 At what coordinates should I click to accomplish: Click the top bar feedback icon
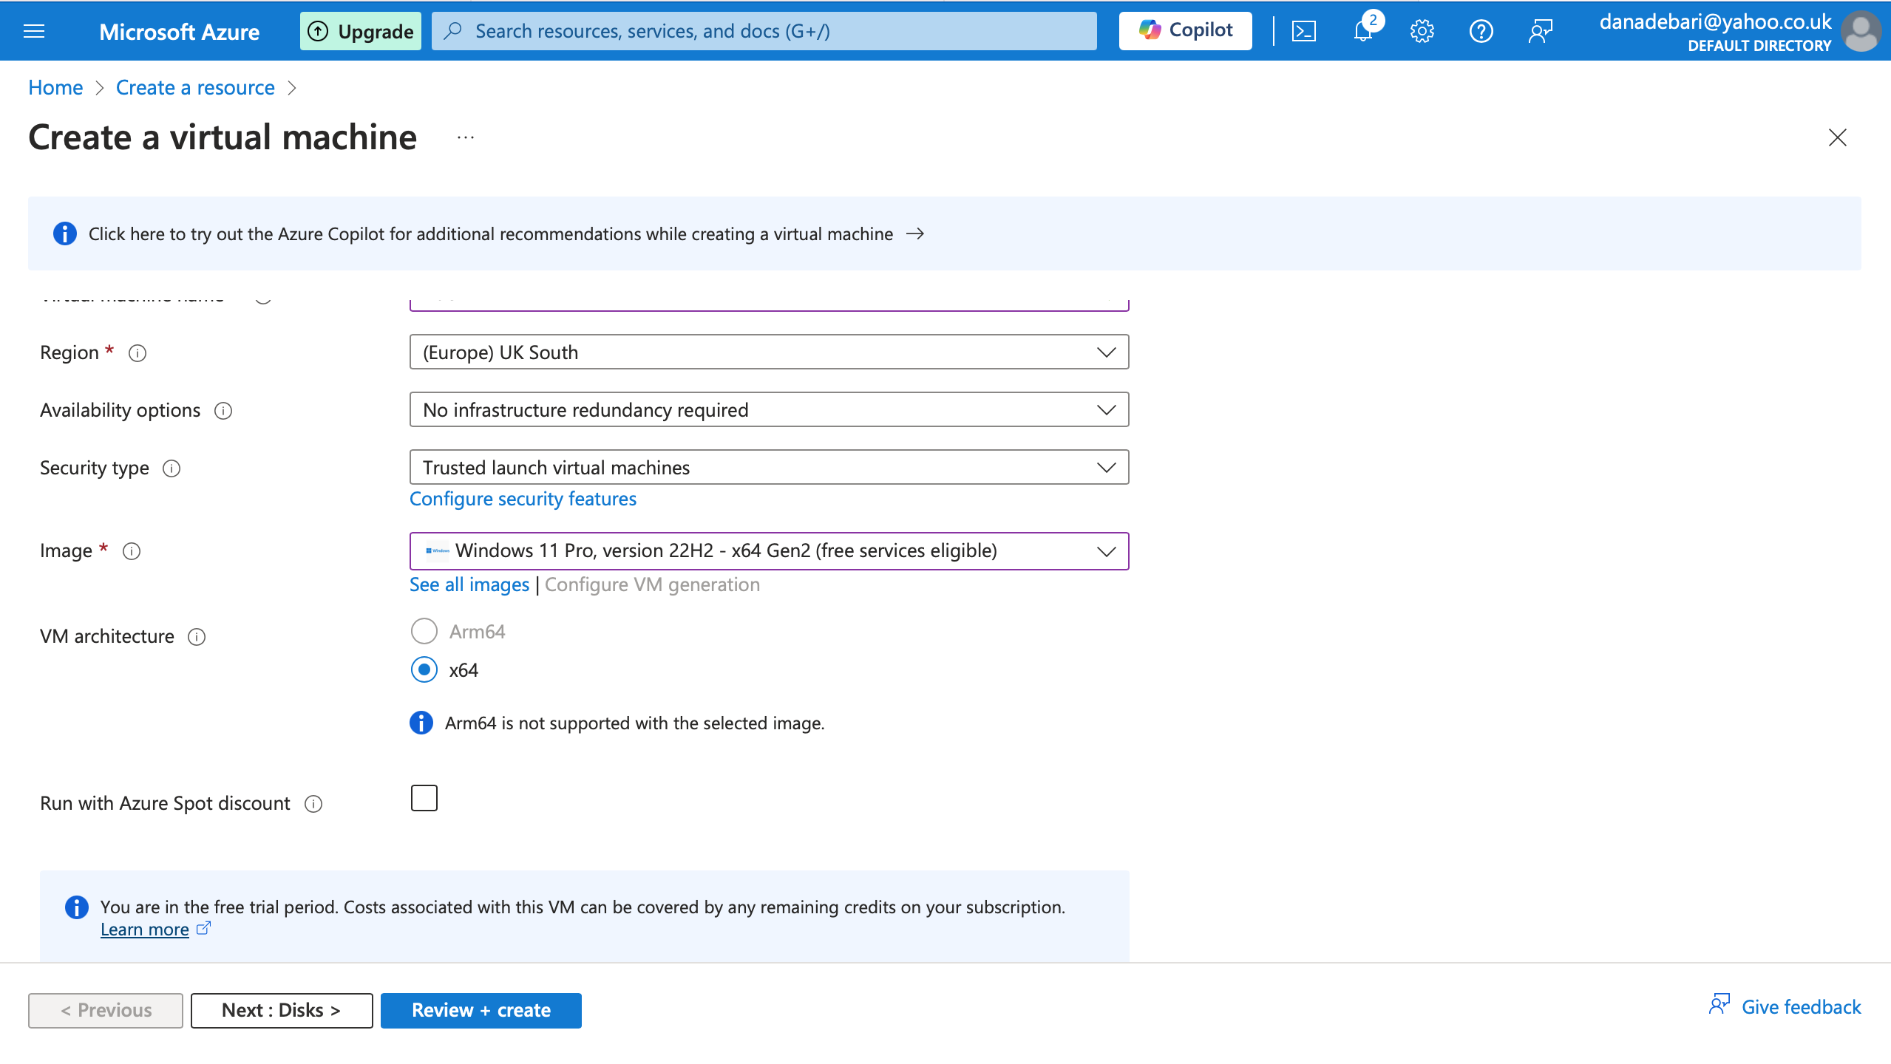pos(1540,31)
